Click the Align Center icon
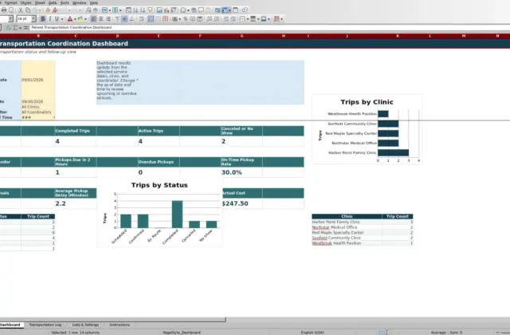Viewport: 510px width, 335px height. (x=101, y=19)
